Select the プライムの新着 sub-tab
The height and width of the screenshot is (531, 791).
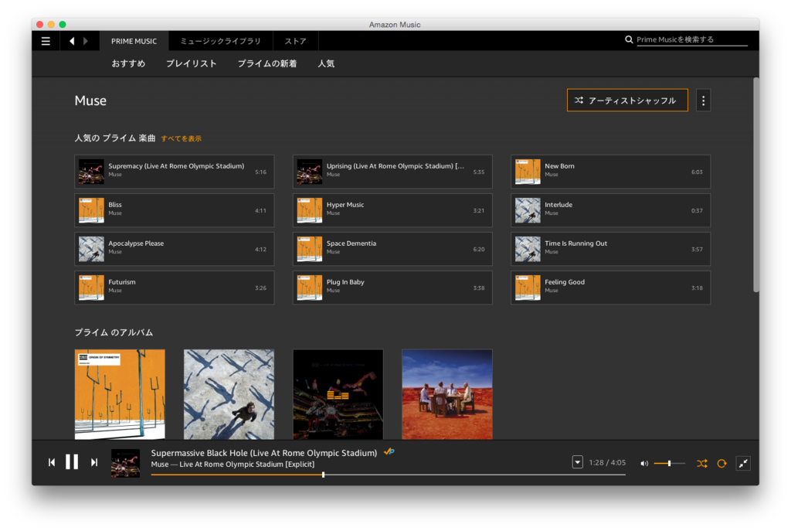(266, 63)
